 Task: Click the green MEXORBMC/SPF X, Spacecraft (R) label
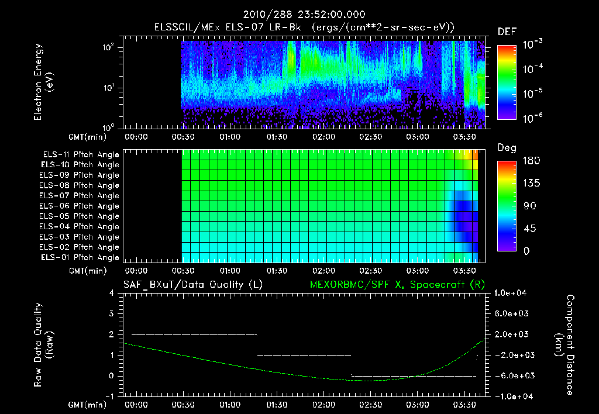397,285
